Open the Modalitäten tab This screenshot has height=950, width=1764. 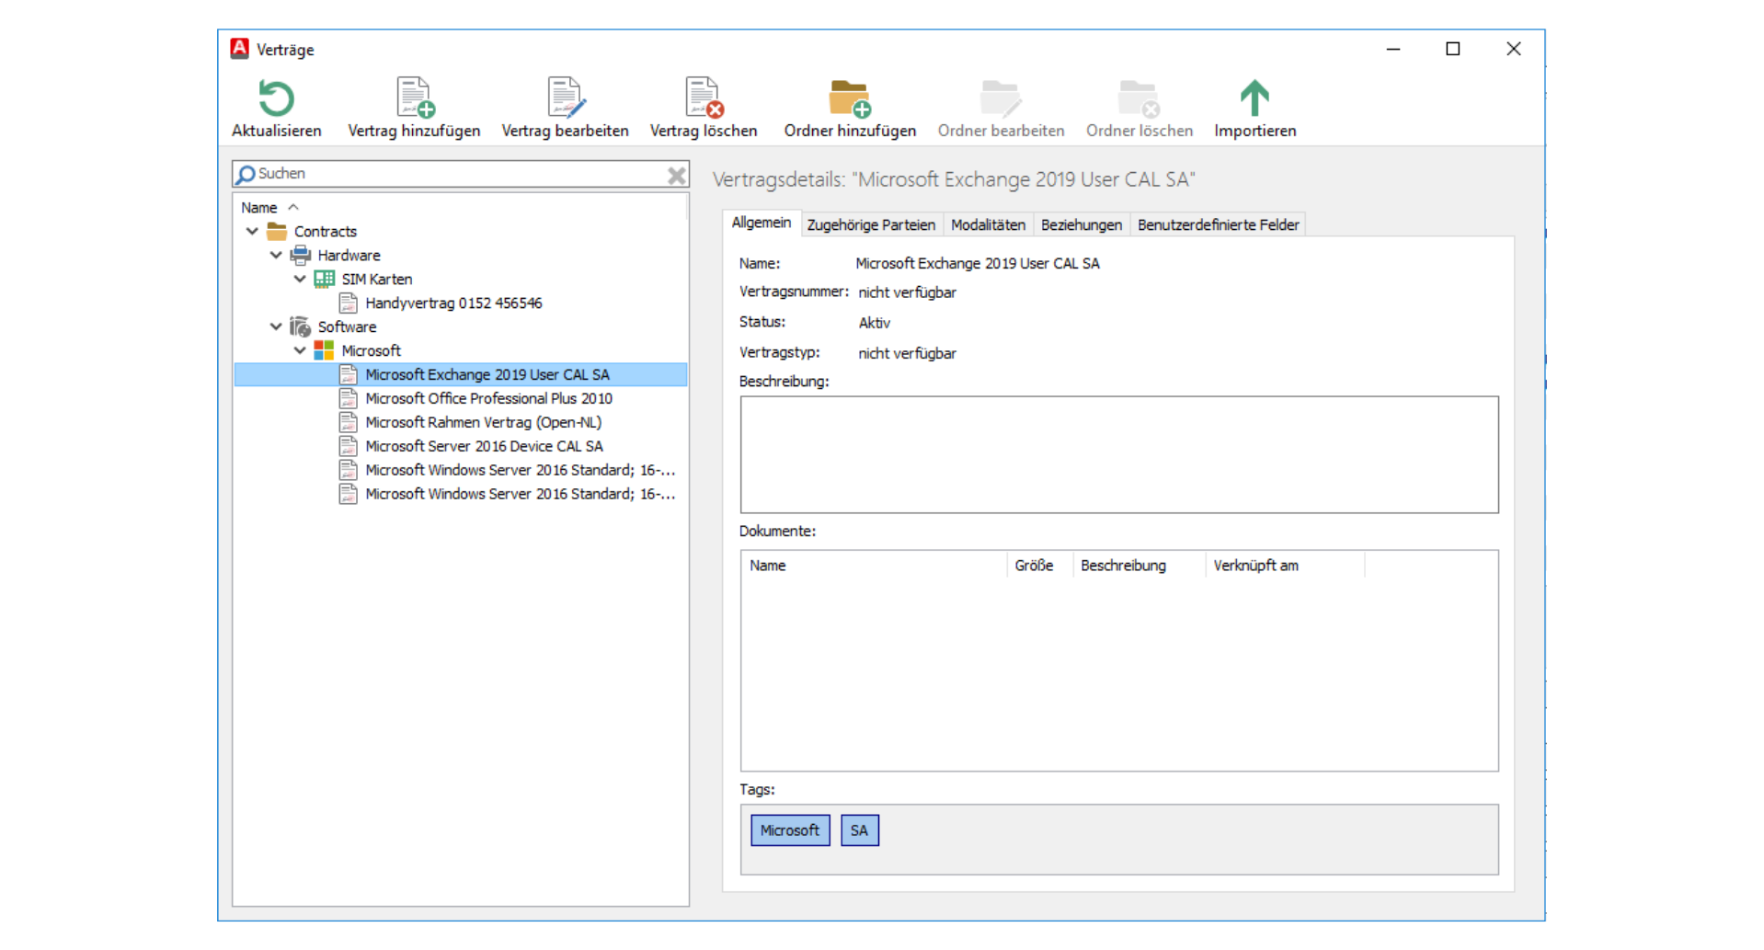[988, 224]
